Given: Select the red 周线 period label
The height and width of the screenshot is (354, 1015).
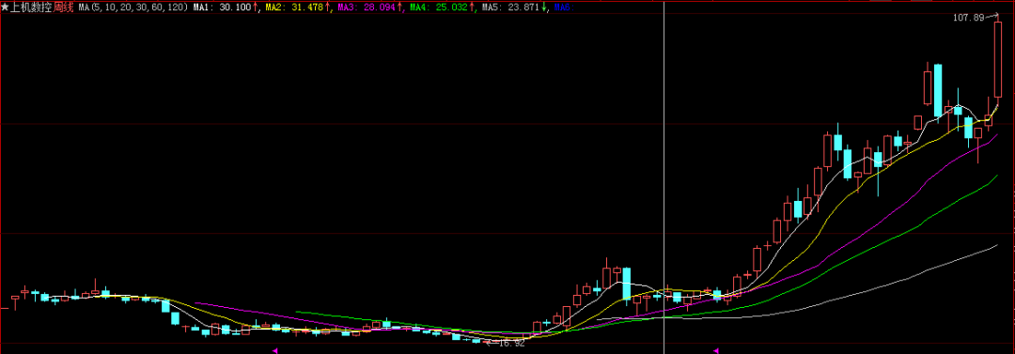Looking at the screenshot, I should tap(64, 8).
